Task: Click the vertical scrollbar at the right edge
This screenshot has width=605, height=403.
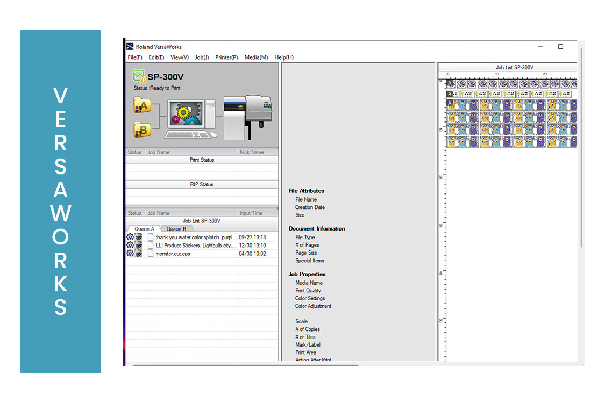Action: click(x=581, y=148)
